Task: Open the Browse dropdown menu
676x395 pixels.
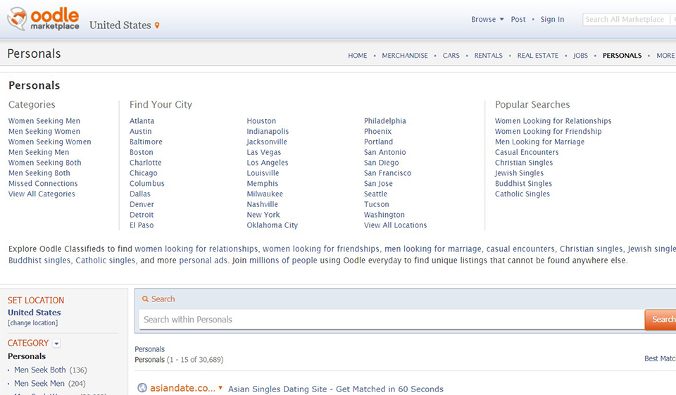Action: (x=487, y=20)
